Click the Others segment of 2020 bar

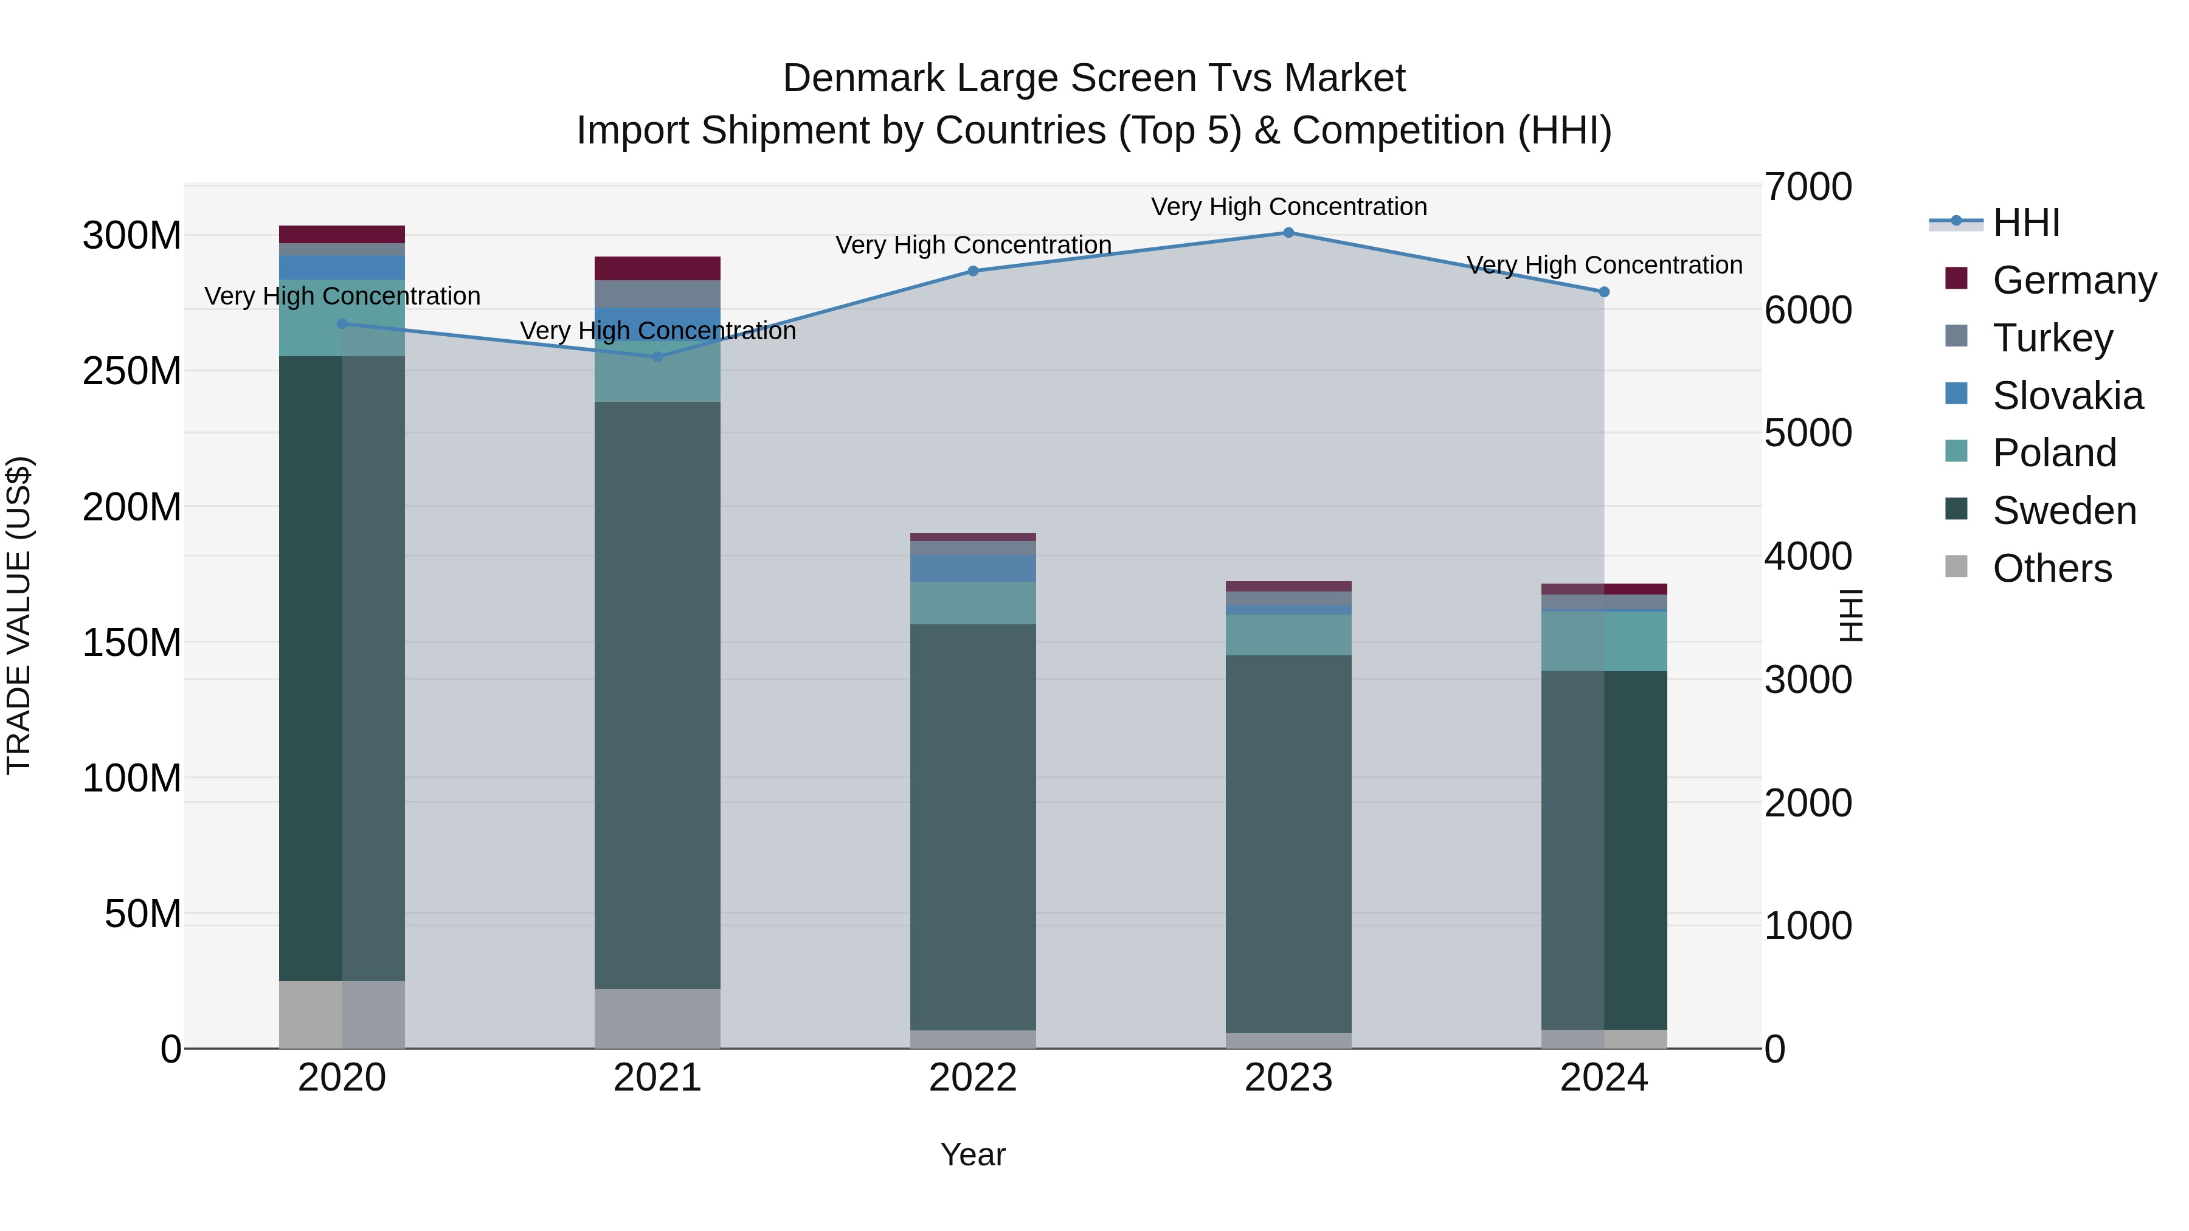[342, 1015]
